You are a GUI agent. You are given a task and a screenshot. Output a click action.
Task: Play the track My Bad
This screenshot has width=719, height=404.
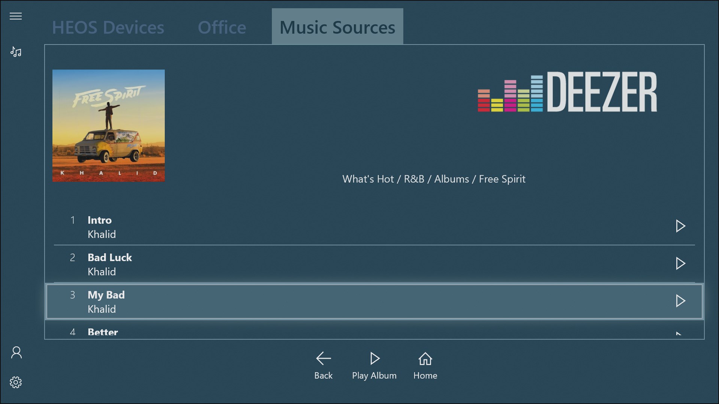click(680, 301)
